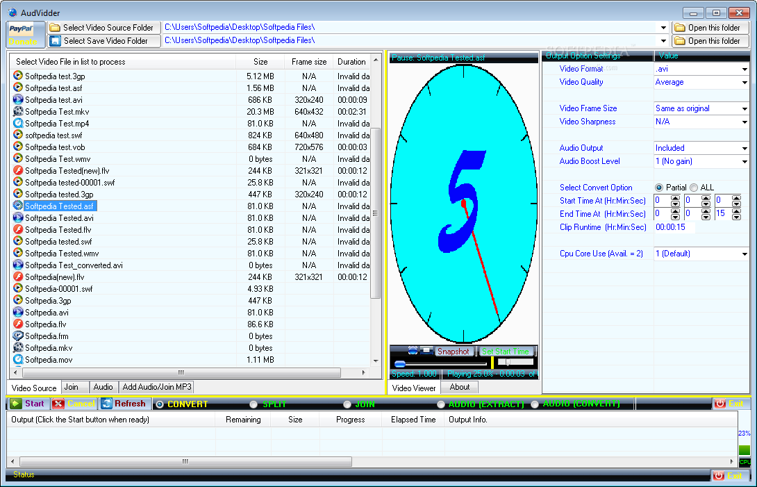
Task: Click the Snapshot button
Action: tap(453, 352)
